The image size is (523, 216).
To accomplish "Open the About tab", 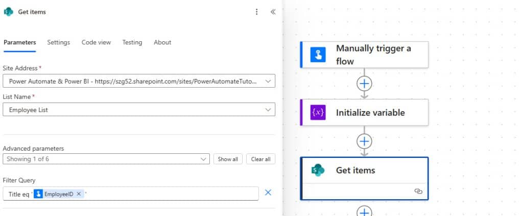I will click(x=162, y=42).
